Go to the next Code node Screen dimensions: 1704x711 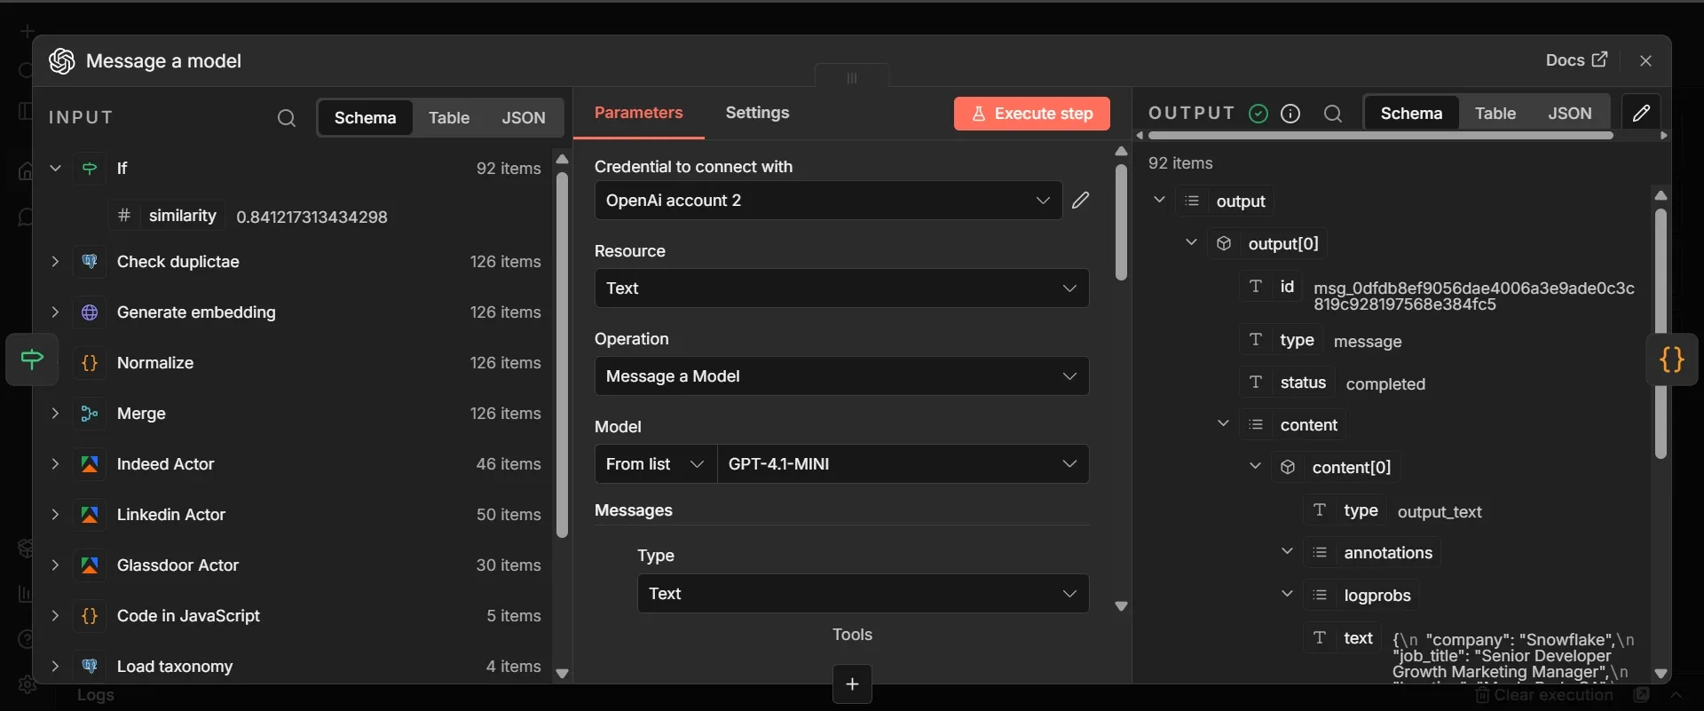1672,359
